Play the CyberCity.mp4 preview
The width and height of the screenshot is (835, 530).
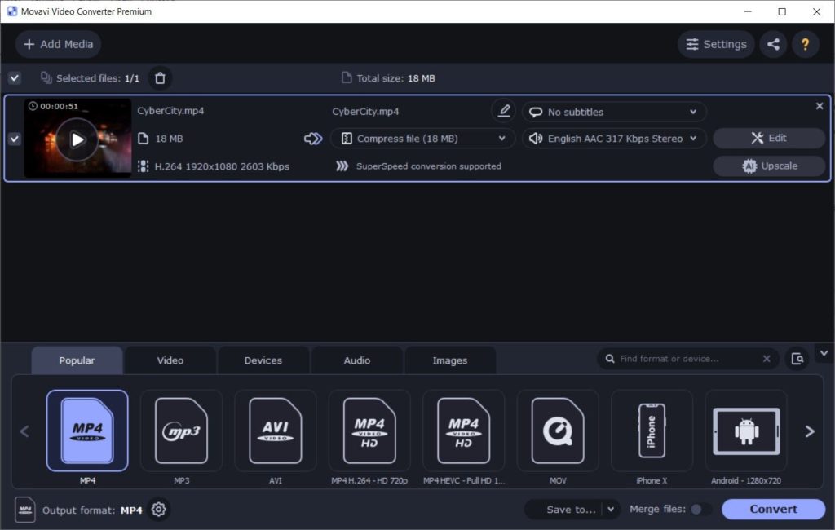(77, 139)
